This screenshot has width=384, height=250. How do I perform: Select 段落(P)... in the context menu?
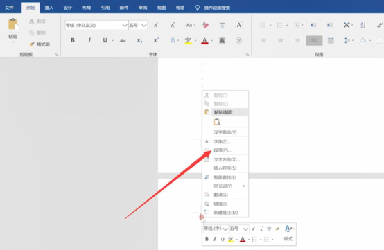tap(225, 150)
